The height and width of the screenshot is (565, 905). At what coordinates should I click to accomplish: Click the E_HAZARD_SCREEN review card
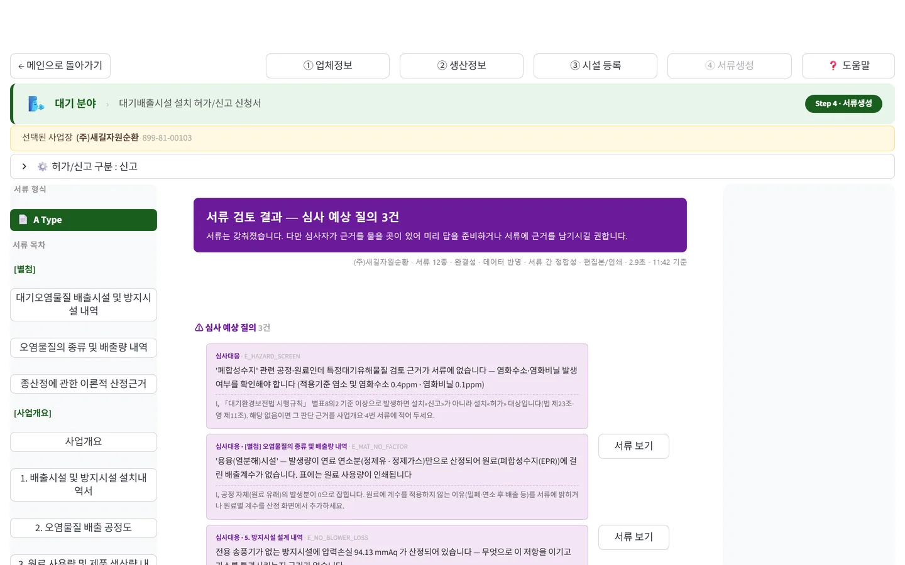[397, 386]
